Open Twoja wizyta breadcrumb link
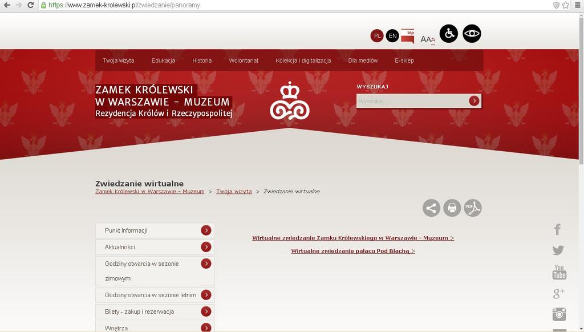Viewport: 584px width, 332px height. pyautogui.click(x=234, y=191)
